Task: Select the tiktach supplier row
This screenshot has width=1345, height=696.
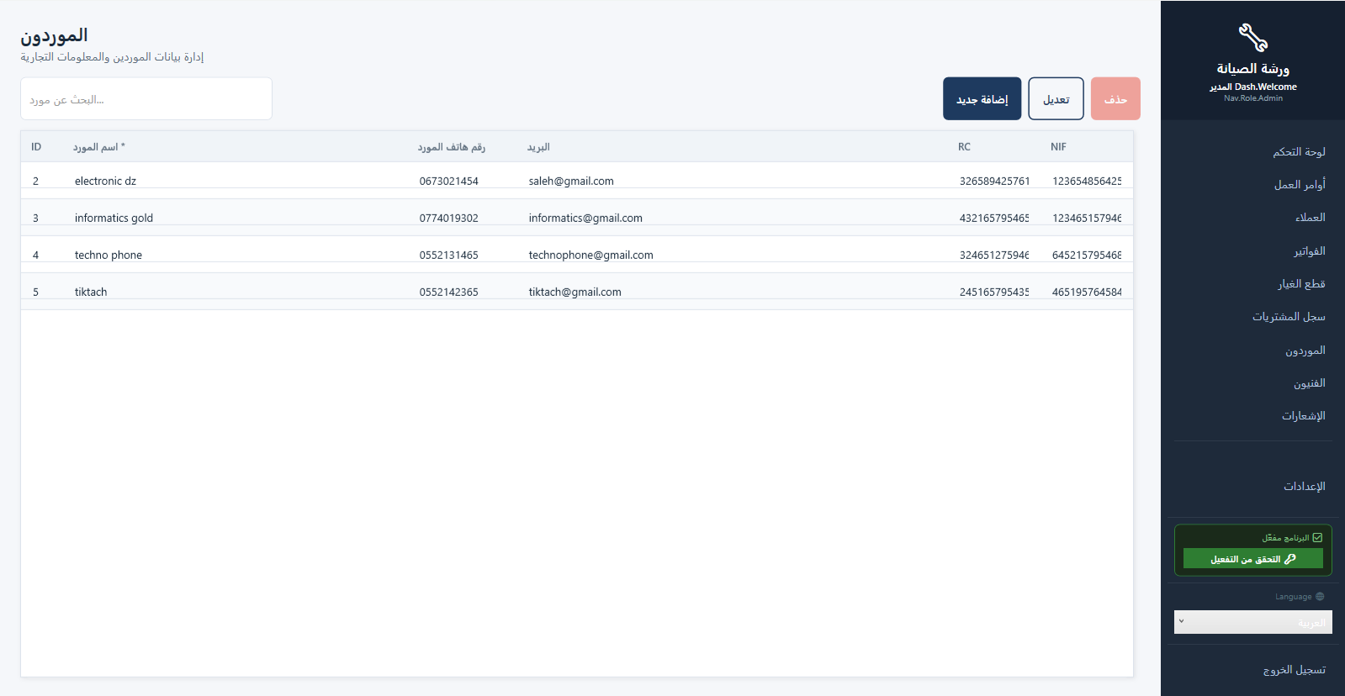Action: pos(577,292)
